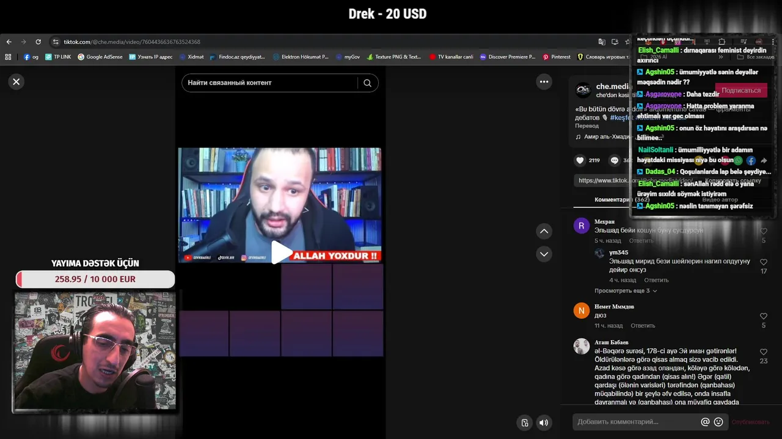782x439 pixels.
Task: Click the Перевод translation link
Action: [x=586, y=126]
